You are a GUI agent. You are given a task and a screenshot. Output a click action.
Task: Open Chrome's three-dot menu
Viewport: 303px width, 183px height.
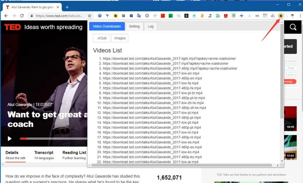300,16
